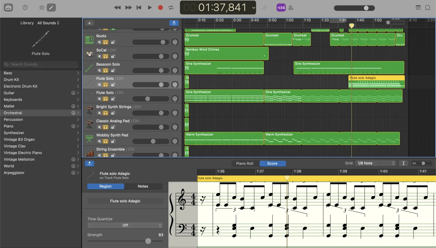436x248 pixels.
Task: Click the SoCal track pan knob
Action: coord(175,56)
